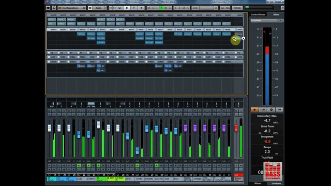Click the Q-Link button
The width and height of the screenshot is (331, 186).
[237, 8]
